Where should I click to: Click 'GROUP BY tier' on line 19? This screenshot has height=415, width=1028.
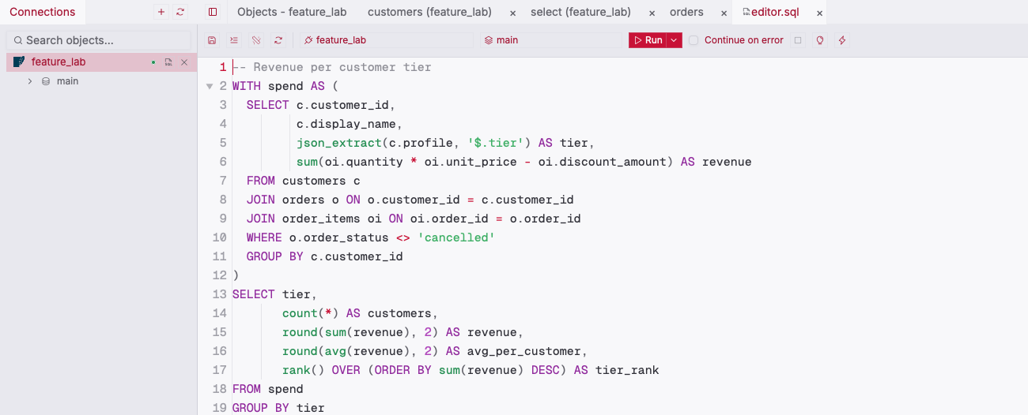coord(278,408)
